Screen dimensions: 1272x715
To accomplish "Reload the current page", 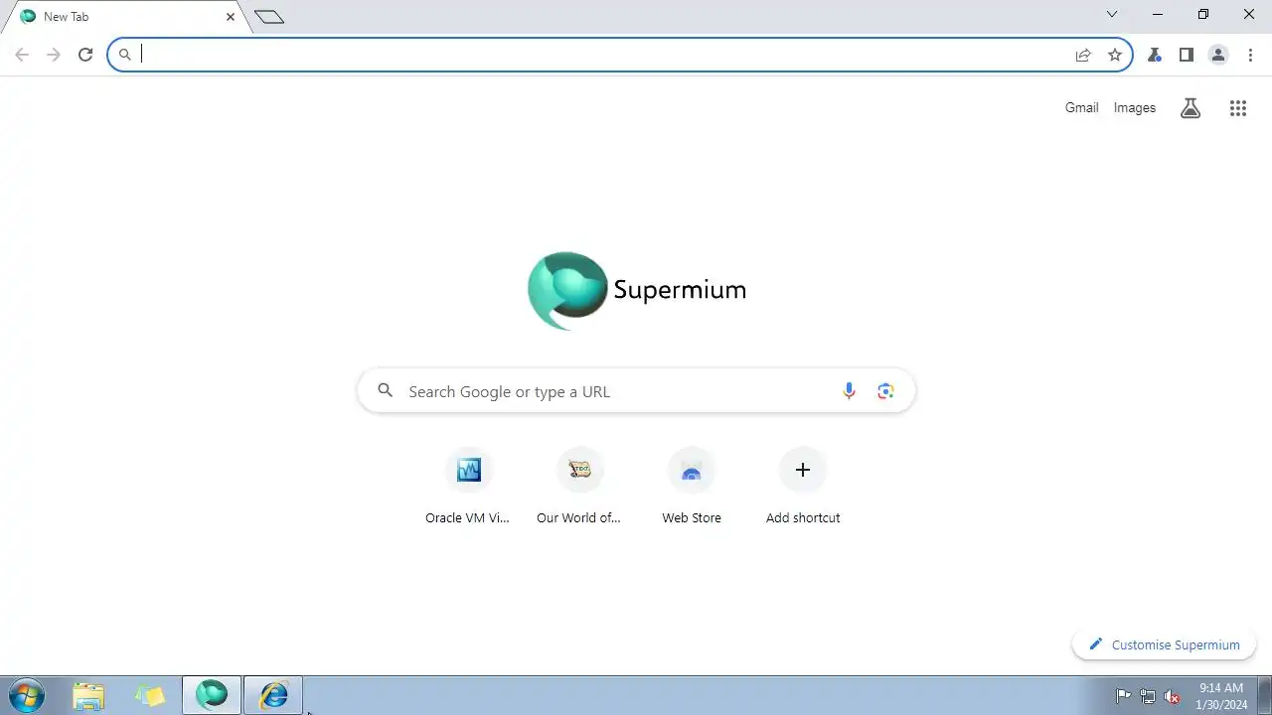I will point(85,55).
